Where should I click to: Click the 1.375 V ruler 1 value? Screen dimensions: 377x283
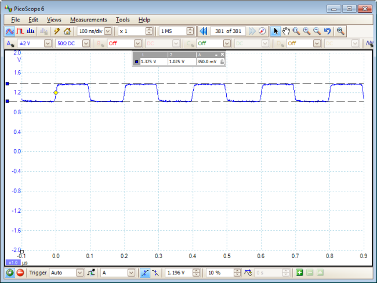pyautogui.click(x=148, y=62)
